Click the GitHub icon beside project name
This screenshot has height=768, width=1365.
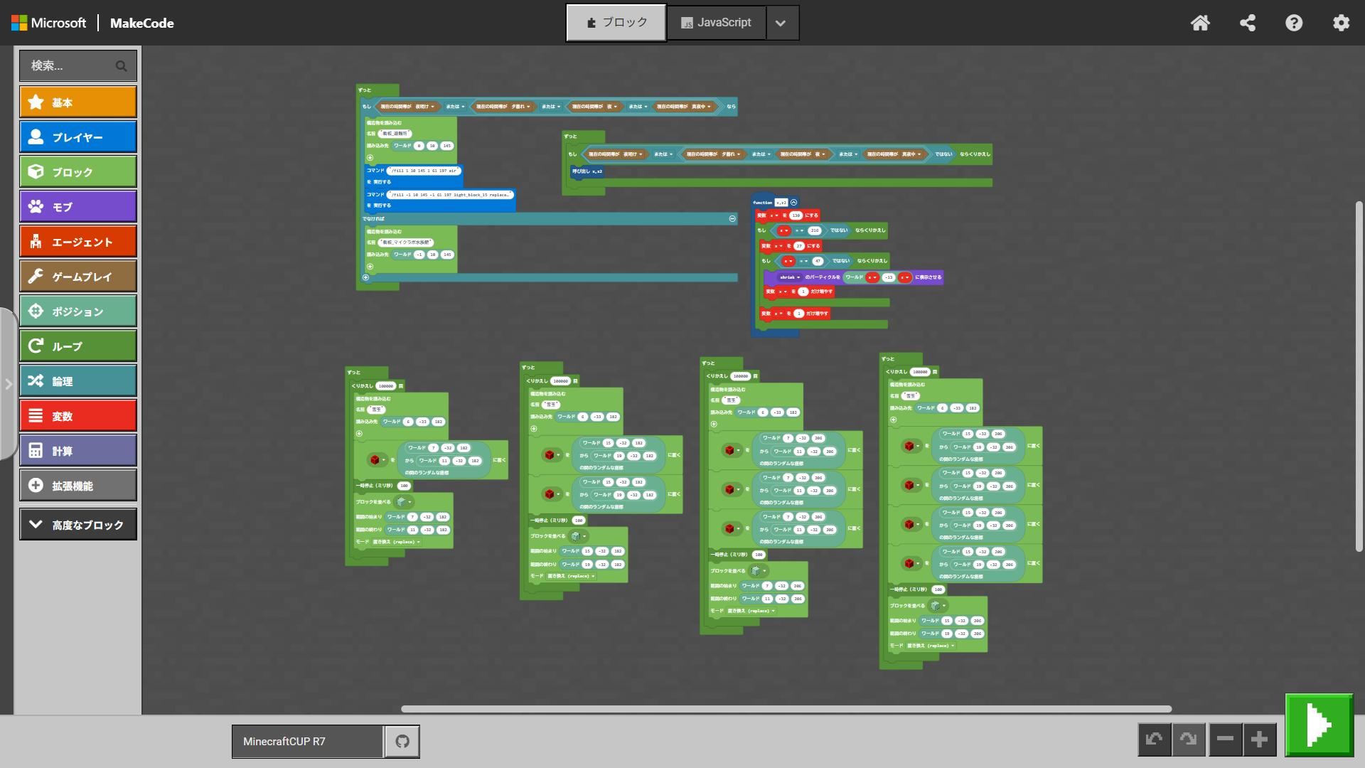(x=402, y=742)
